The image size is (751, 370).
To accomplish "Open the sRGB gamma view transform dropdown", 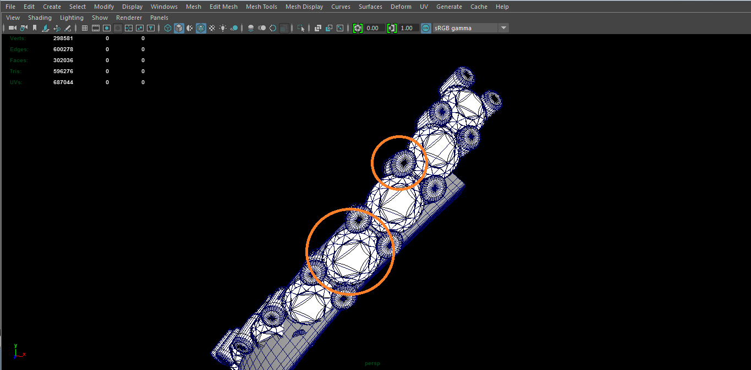I will [503, 28].
